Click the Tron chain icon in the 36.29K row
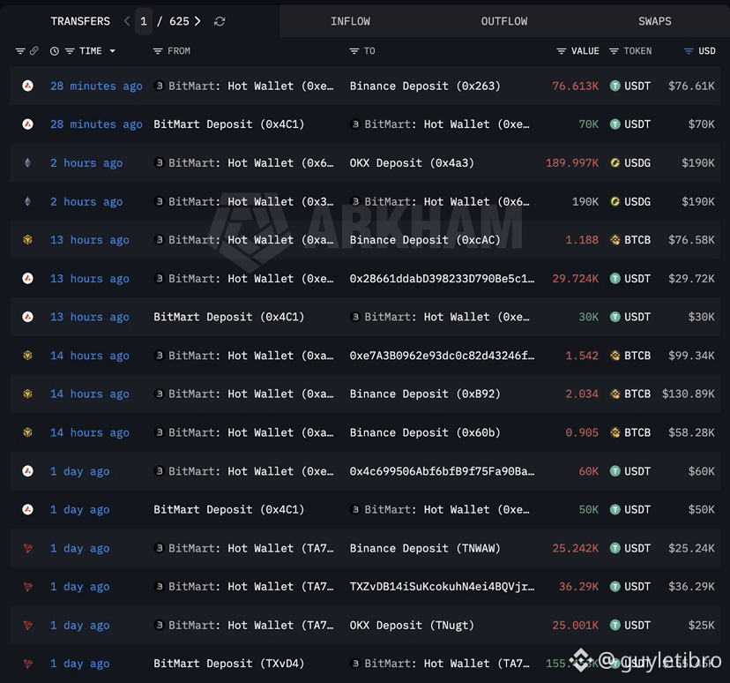The image size is (730, 683). [28, 587]
